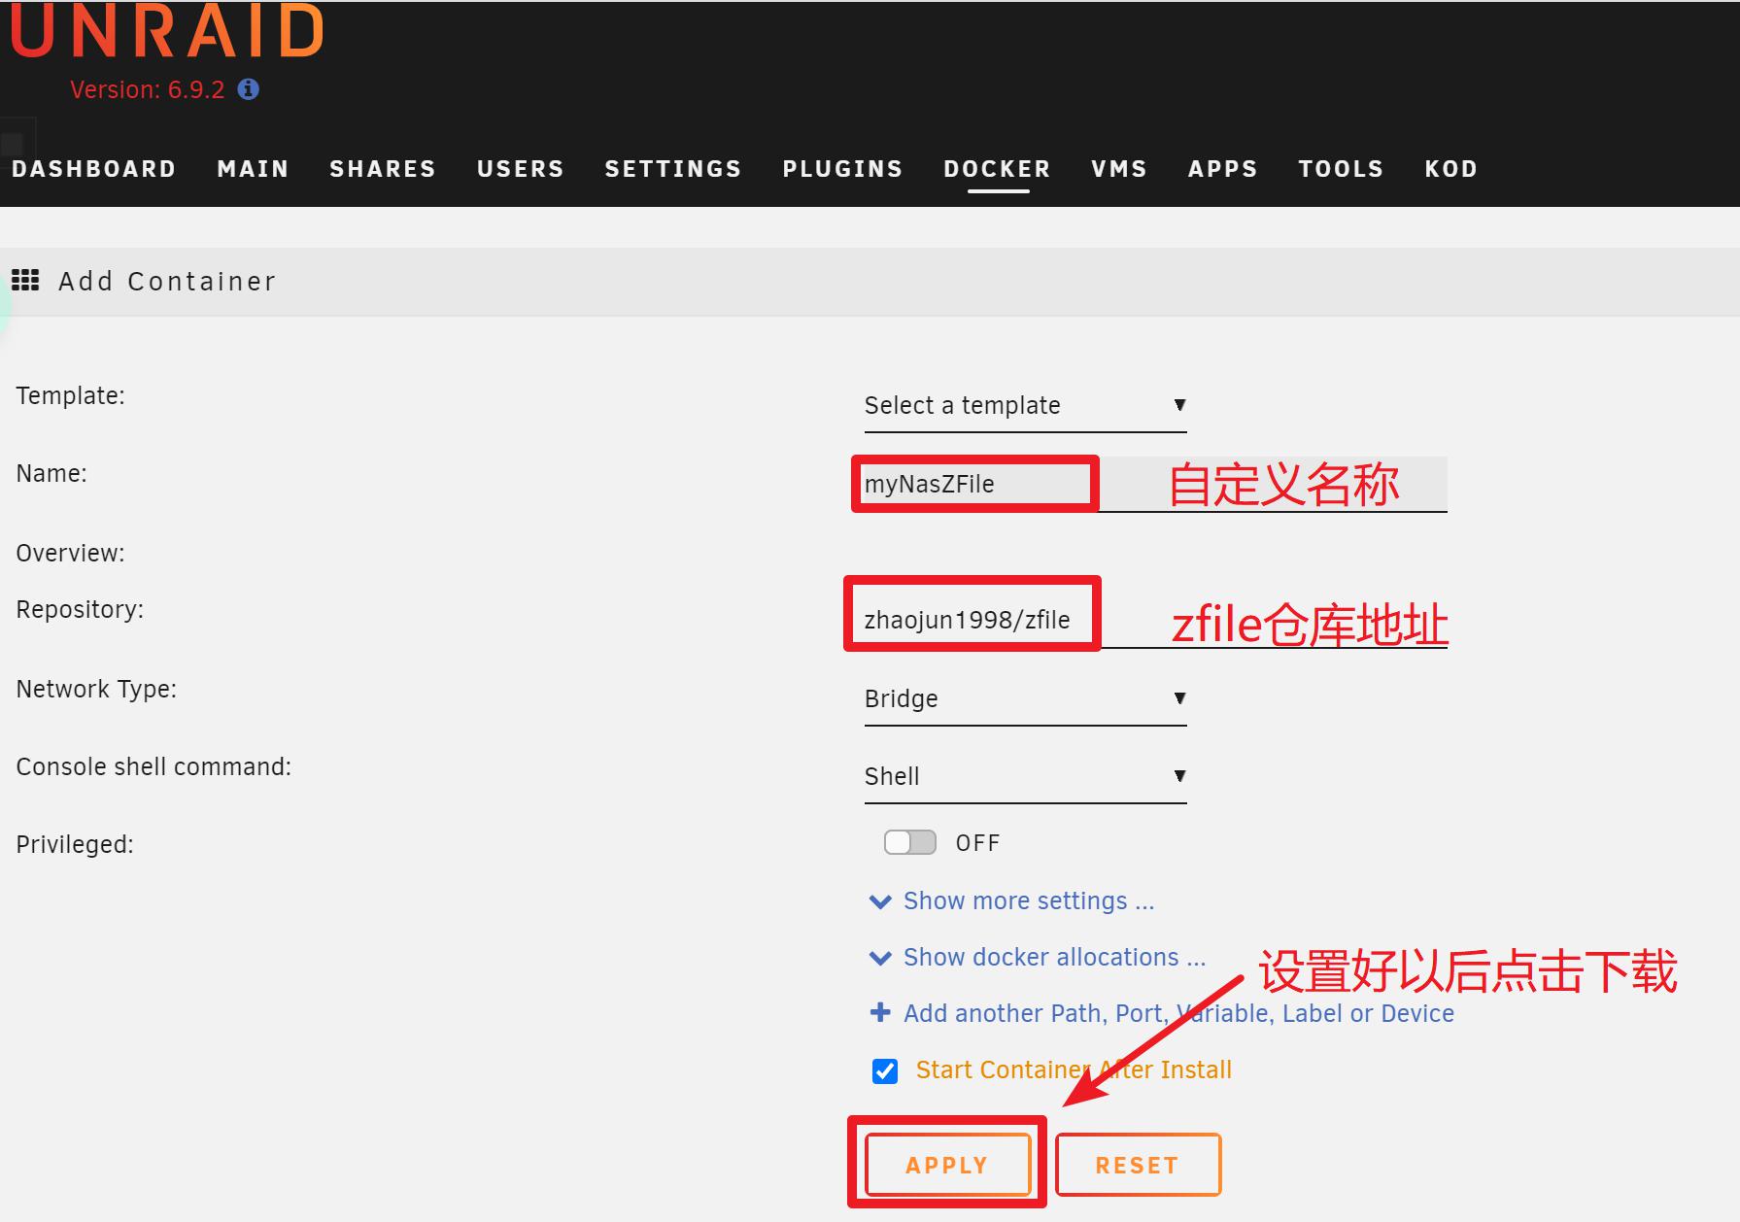Click the chevron icon beside Show docker allocations

(x=880, y=958)
